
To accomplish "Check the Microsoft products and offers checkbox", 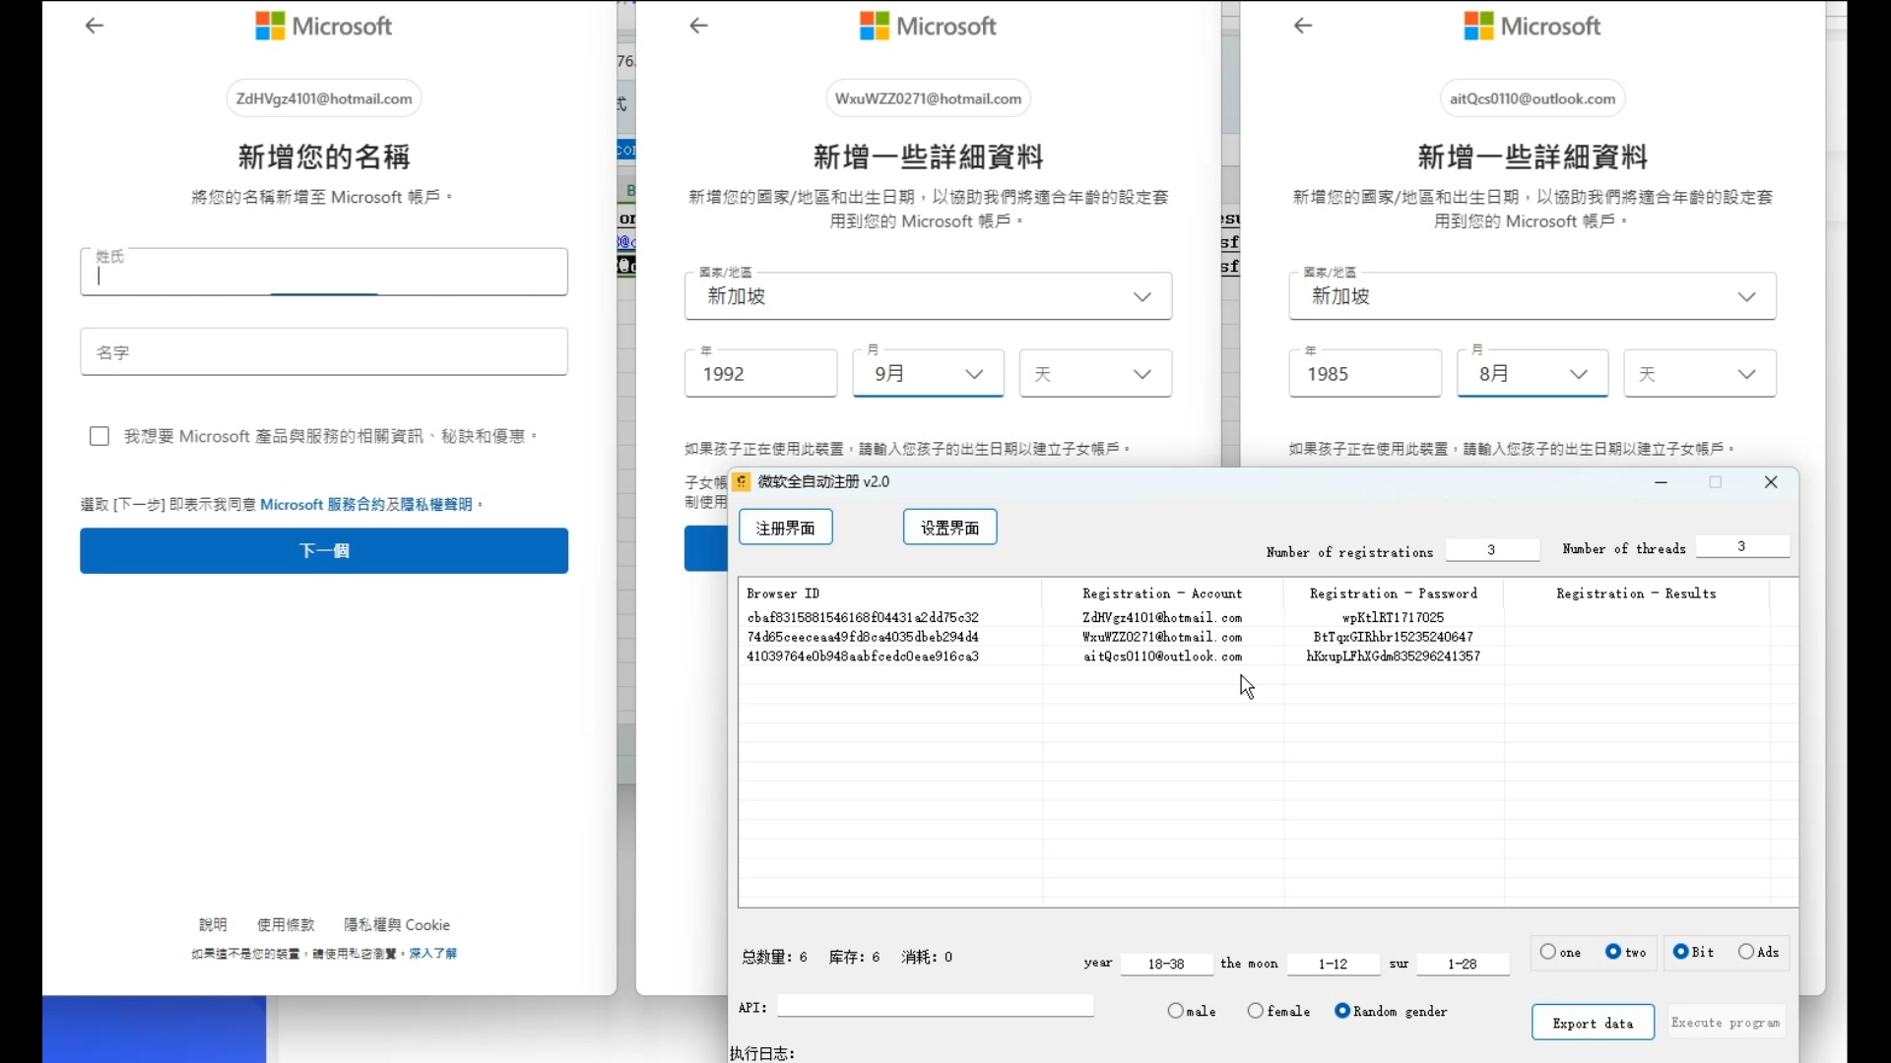I will coord(99,436).
